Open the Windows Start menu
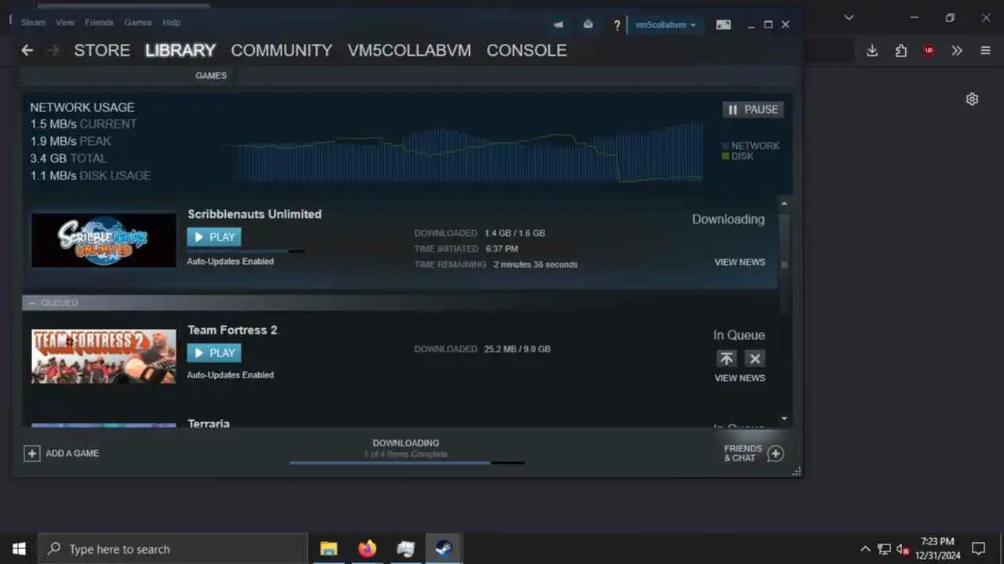Viewport: 1004px width, 564px height. coord(19,548)
